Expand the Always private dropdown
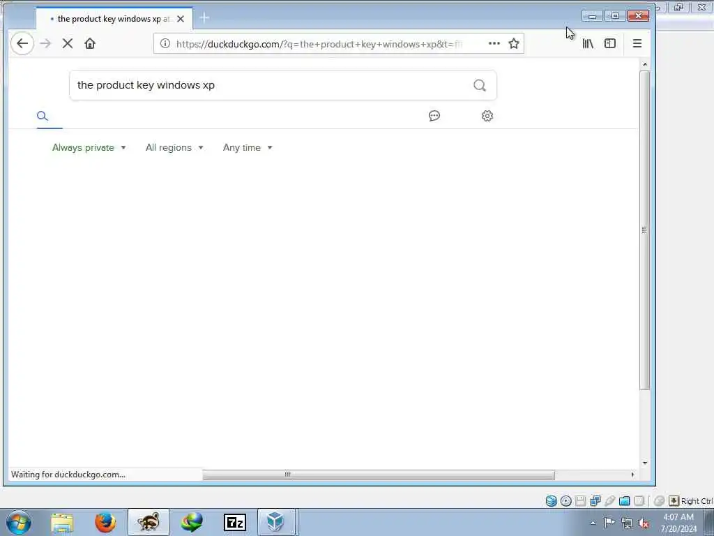This screenshot has width=714, height=536. 89,148
